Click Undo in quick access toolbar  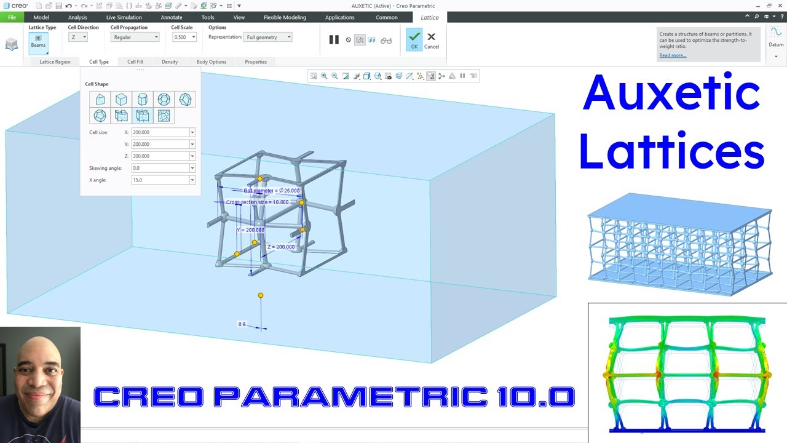click(x=68, y=6)
